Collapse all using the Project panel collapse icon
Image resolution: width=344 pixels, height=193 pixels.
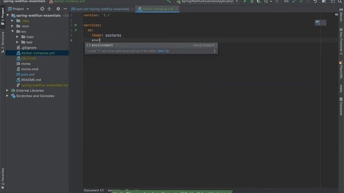tap(49, 9)
